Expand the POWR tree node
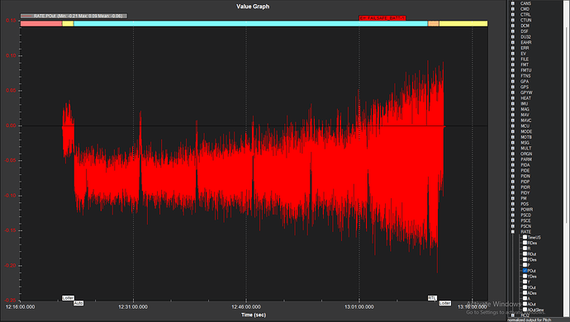This screenshot has height=322, width=570. tap(513, 210)
